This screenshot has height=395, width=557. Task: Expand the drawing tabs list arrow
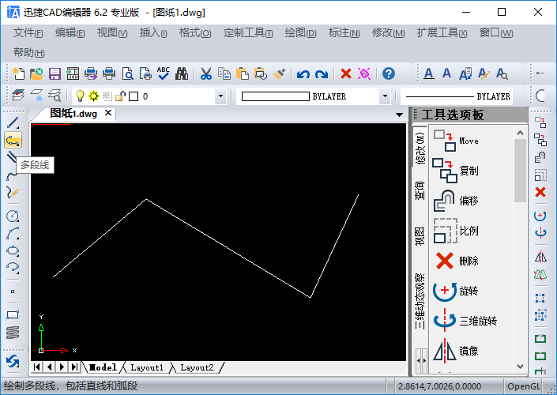pos(399,115)
